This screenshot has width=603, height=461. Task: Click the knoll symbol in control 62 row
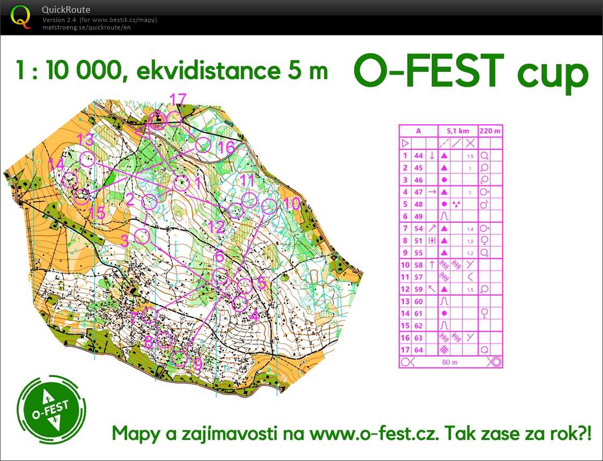pos(444,325)
